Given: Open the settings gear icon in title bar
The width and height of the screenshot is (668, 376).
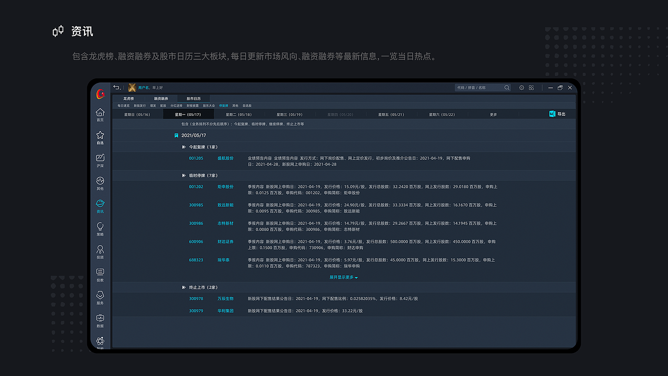Looking at the screenshot, I should pyautogui.click(x=521, y=88).
